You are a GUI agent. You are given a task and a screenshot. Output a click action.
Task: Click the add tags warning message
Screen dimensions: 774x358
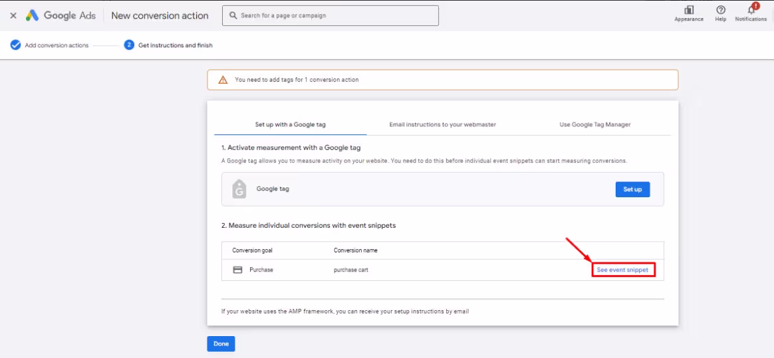point(297,80)
